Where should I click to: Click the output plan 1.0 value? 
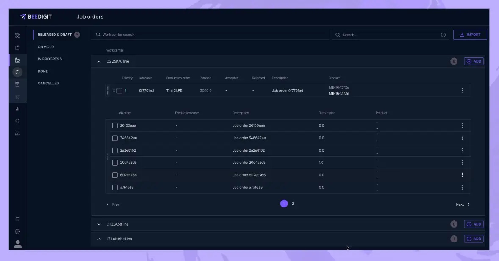(x=321, y=162)
